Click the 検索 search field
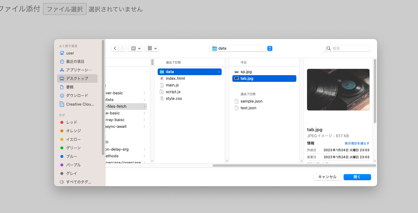Viewport: 418px width, 213px height. (x=347, y=48)
